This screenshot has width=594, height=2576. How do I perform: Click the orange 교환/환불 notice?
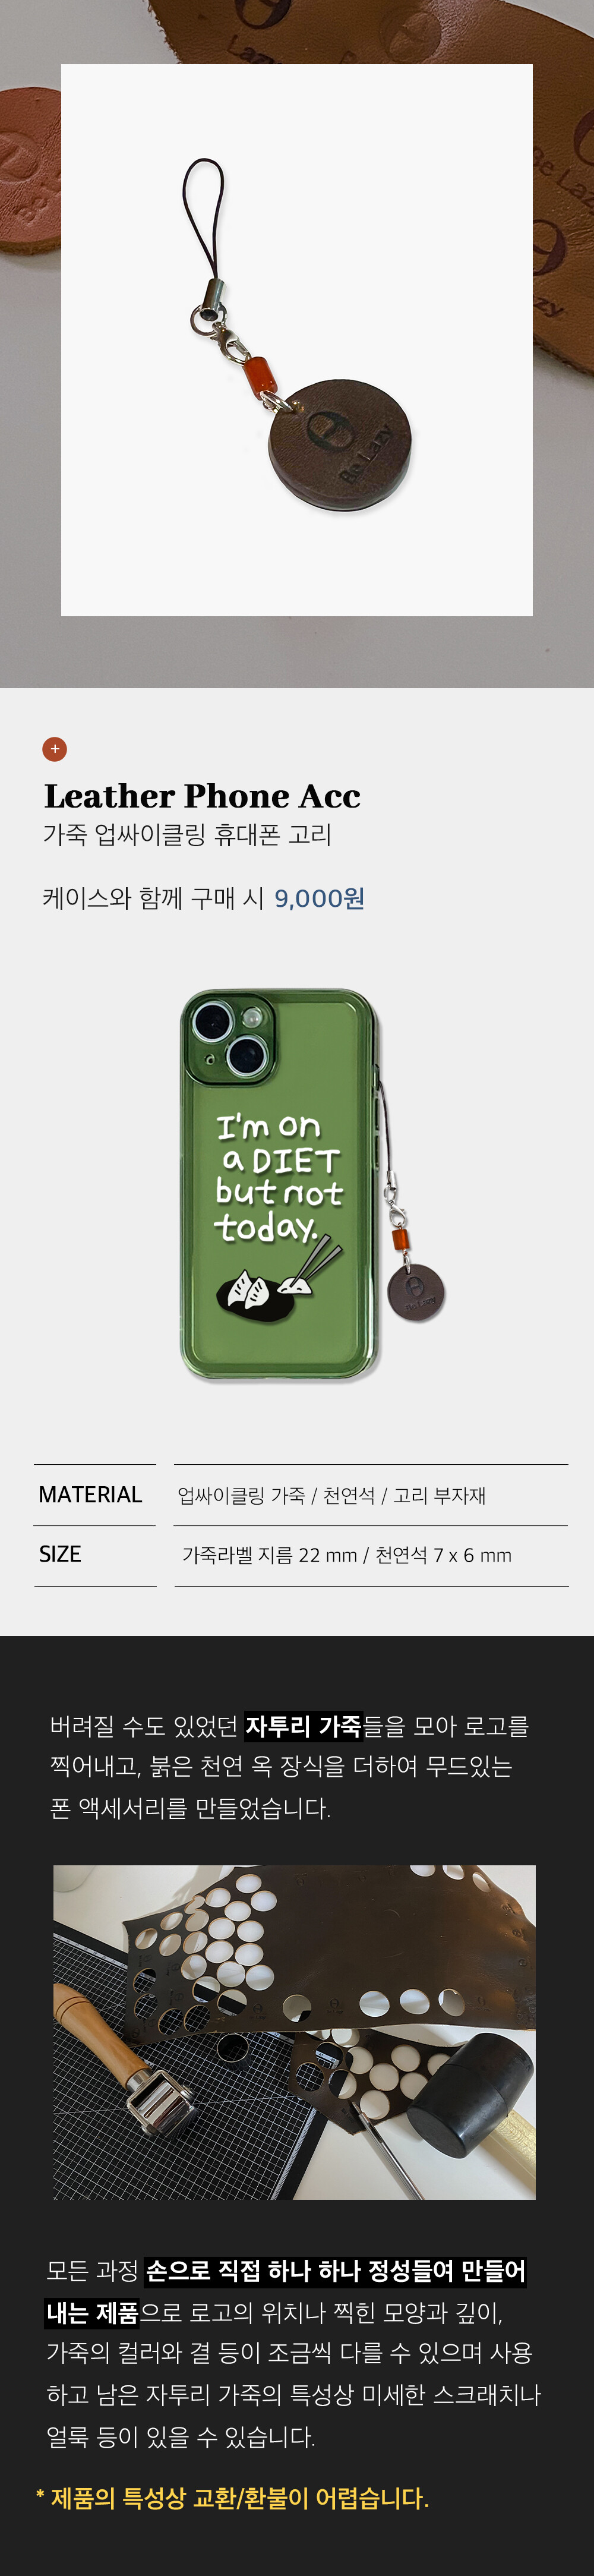click(232, 2498)
